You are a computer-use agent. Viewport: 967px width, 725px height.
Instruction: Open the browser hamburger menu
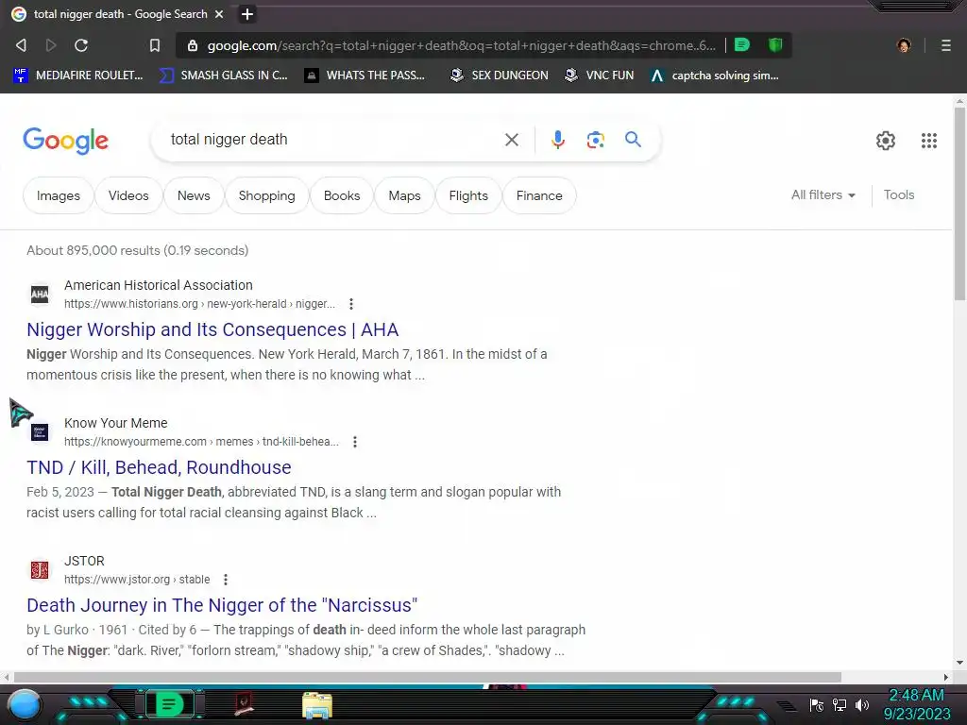tap(946, 45)
